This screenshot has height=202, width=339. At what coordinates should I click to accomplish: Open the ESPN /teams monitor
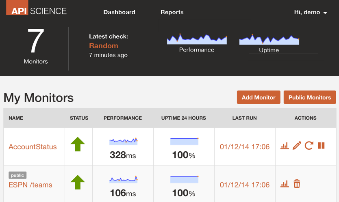tap(30, 185)
